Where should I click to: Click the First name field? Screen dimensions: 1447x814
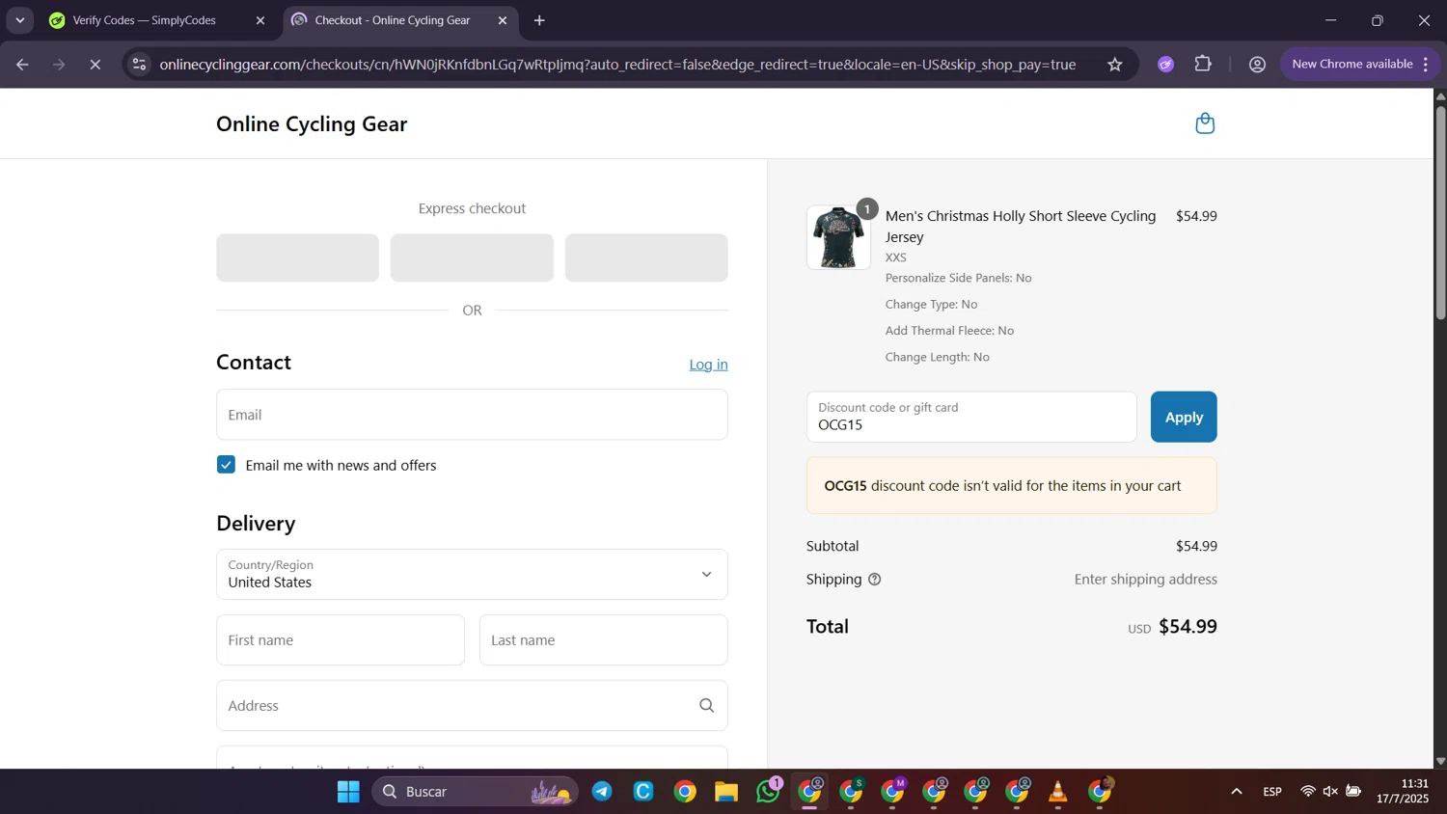341,640
